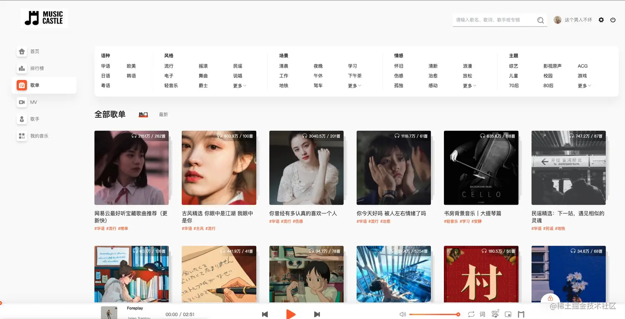Select 治愈 emotion filter
The width and height of the screenshot is (625, 319).
[433, 76]
